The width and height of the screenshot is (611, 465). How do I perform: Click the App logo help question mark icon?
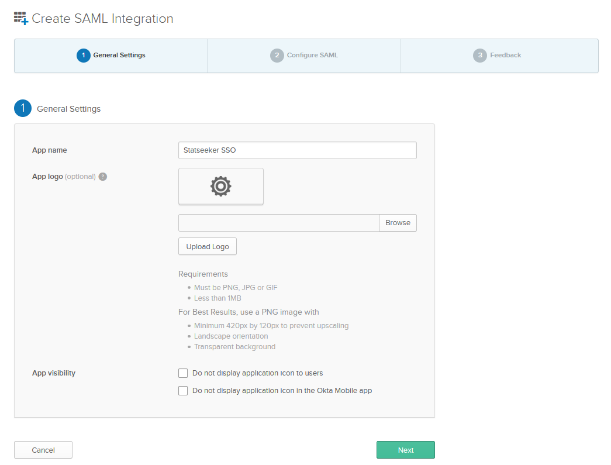(x=102, y=177)
